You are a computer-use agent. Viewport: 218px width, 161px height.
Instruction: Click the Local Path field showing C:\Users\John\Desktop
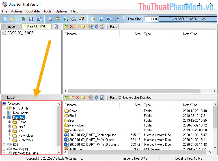[x=168, y=98]
